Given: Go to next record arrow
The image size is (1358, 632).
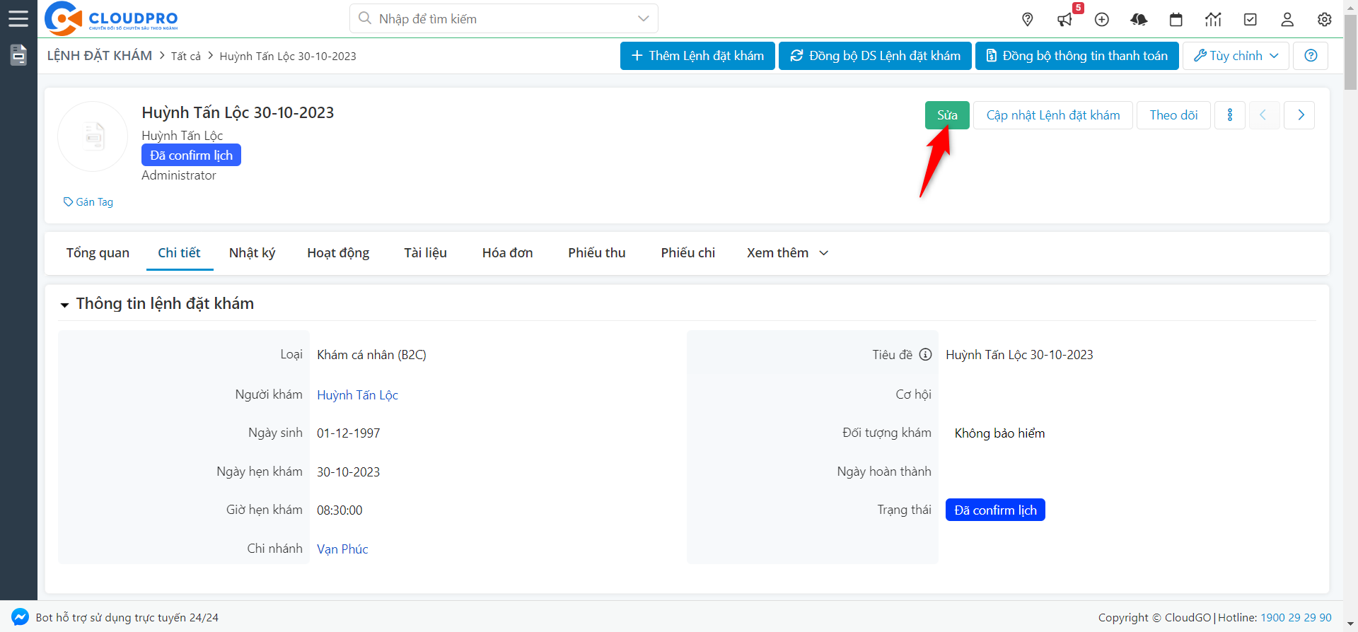Looking at the screenshot, I should point(1300,115).
